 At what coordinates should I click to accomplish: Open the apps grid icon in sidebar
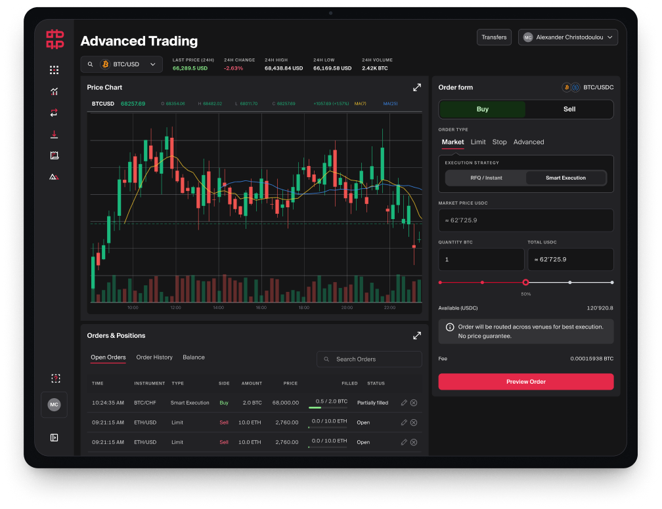pyautogui.click(x=54, y=70)
